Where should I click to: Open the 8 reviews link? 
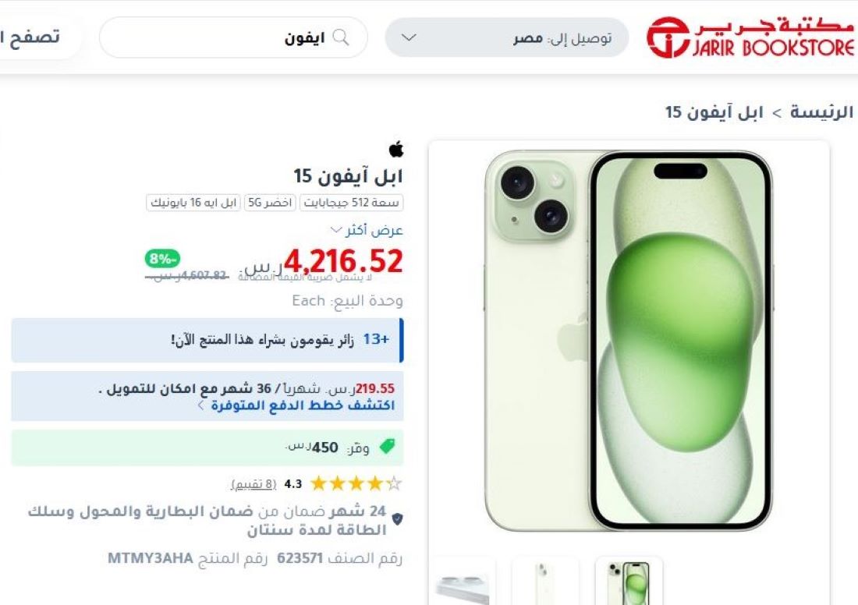253,484
